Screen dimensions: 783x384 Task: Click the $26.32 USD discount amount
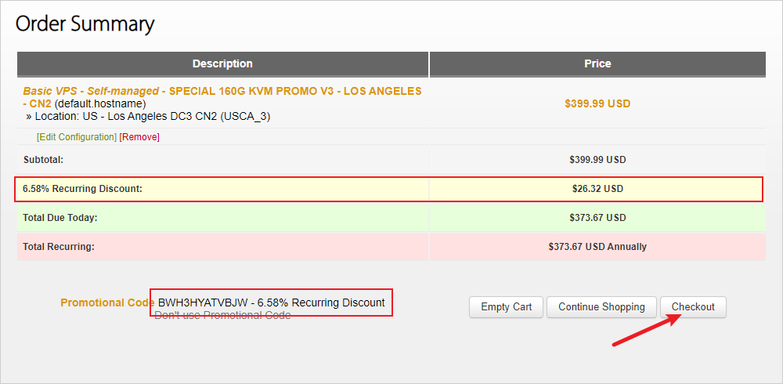pos(597,189)
